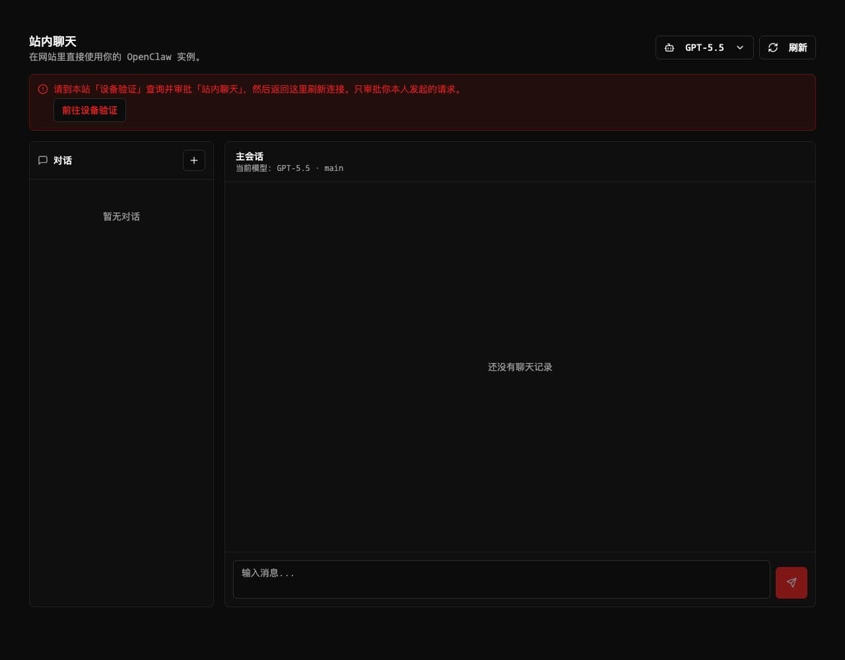Click the 刷新 button label
The width and height of the screenshot is (845, 660).
797,48
